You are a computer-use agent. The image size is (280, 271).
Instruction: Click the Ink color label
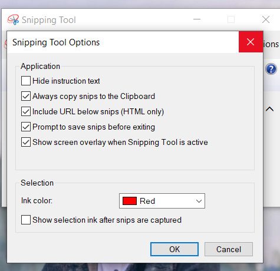(x=37, y=201)
